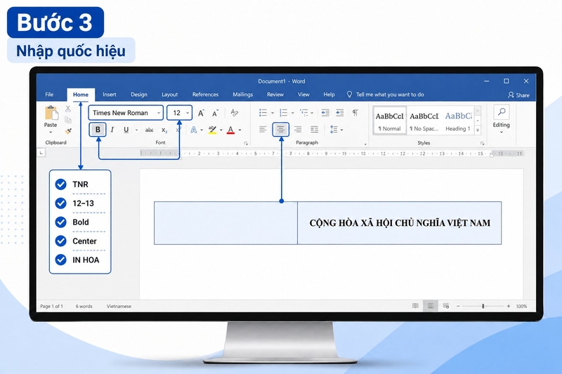Viewport: 562px width, 374px height.
Task: Toggle Center alignment
Action: (280, 129)
